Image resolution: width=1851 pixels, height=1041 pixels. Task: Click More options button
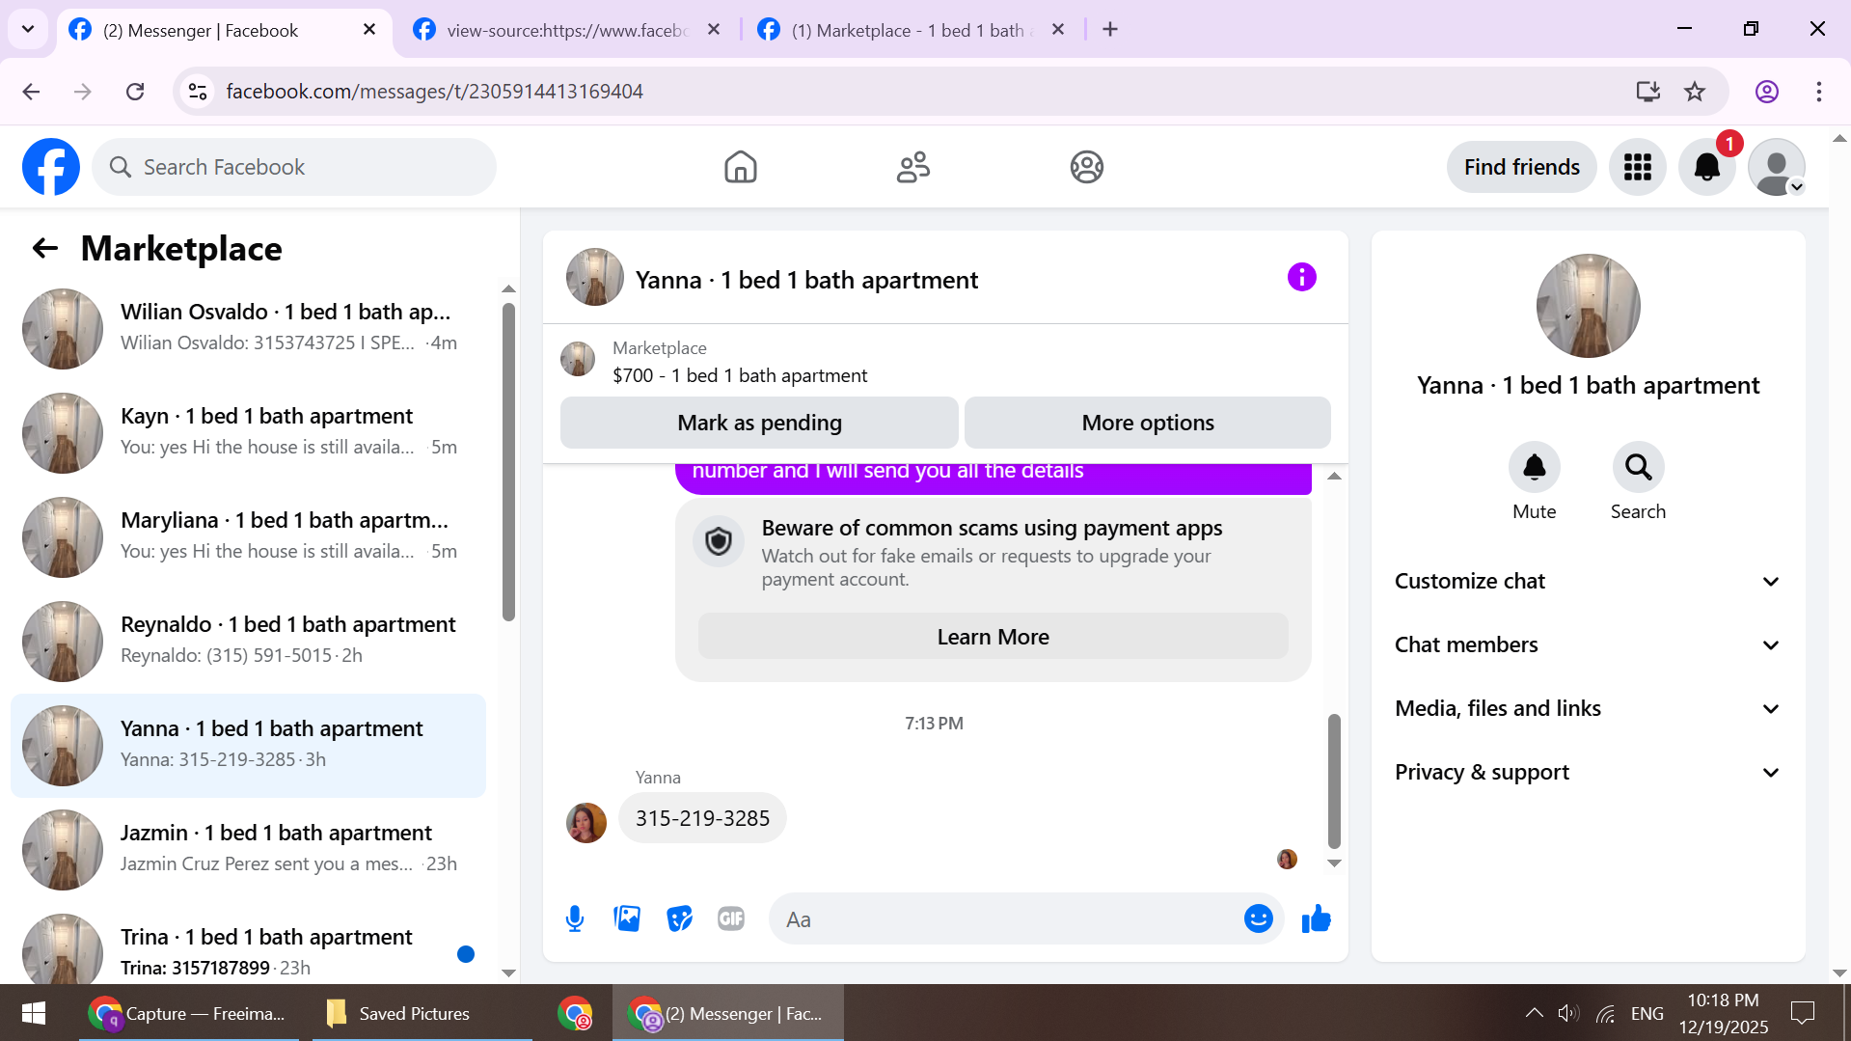point(1148,423)
